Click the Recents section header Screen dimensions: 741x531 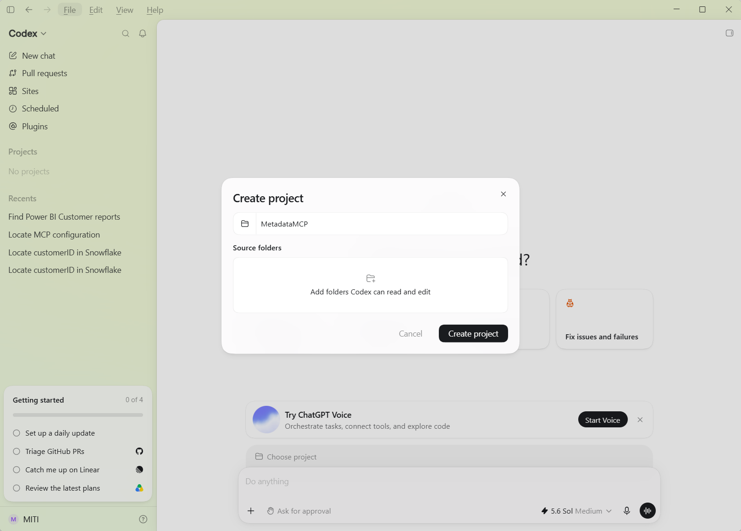click(x=22, y=199)
